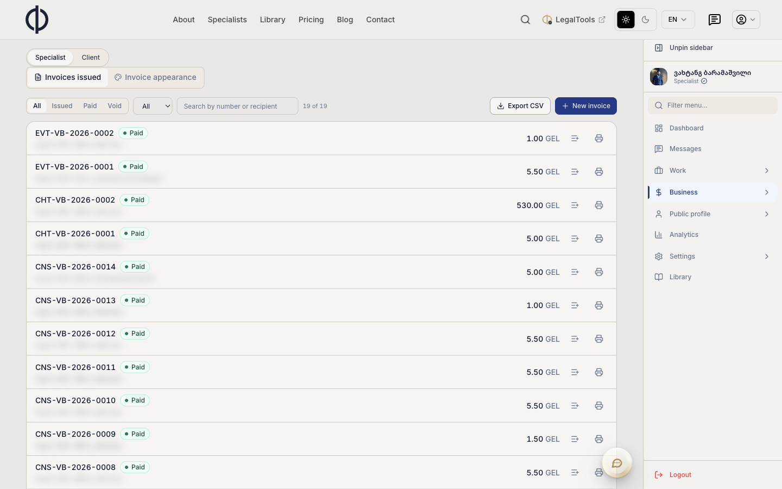Open details icon for EVT-VB-2026-0001
The height and width of the screenshot is (489, 782).
(575, 172)
